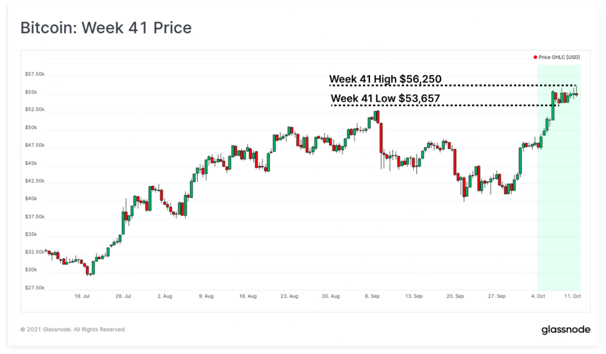Image resolution: width=606 pixels, height=354 pixels.
Task: Click the glassnode logo
Action: pyautogui.click(x=566, y=330)
